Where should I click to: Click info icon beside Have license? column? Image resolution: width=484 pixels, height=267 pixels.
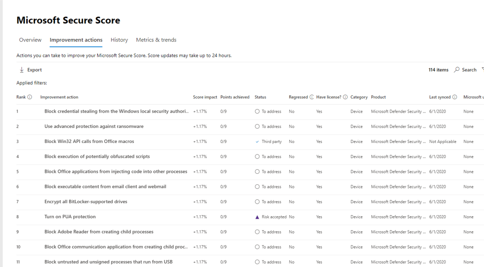(345, 97)
